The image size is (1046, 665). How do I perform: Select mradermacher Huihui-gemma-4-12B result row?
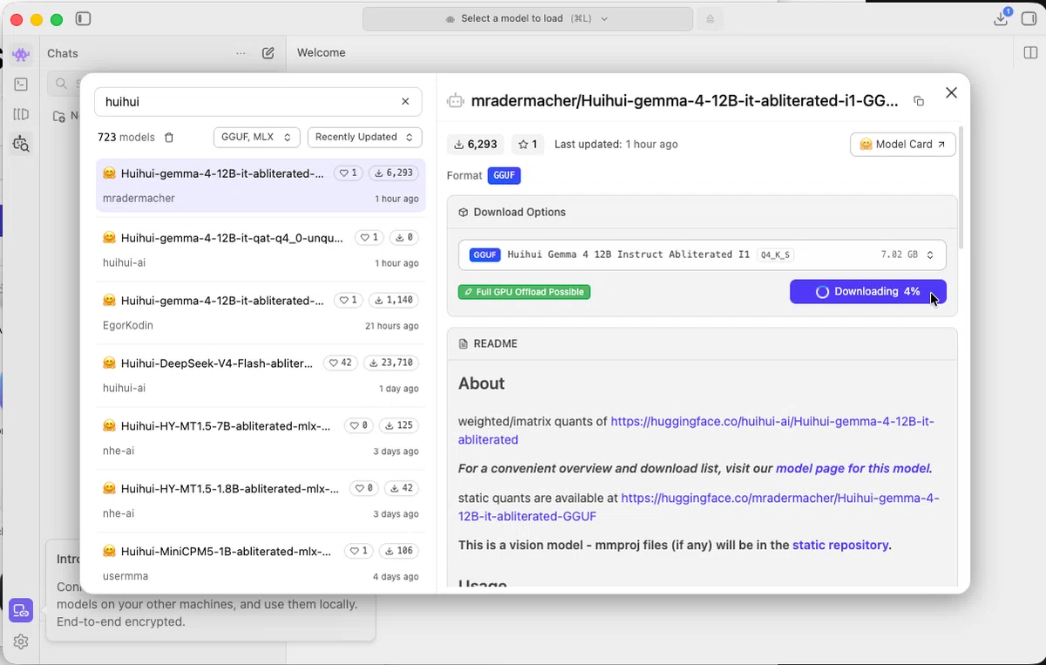(261, 185)
